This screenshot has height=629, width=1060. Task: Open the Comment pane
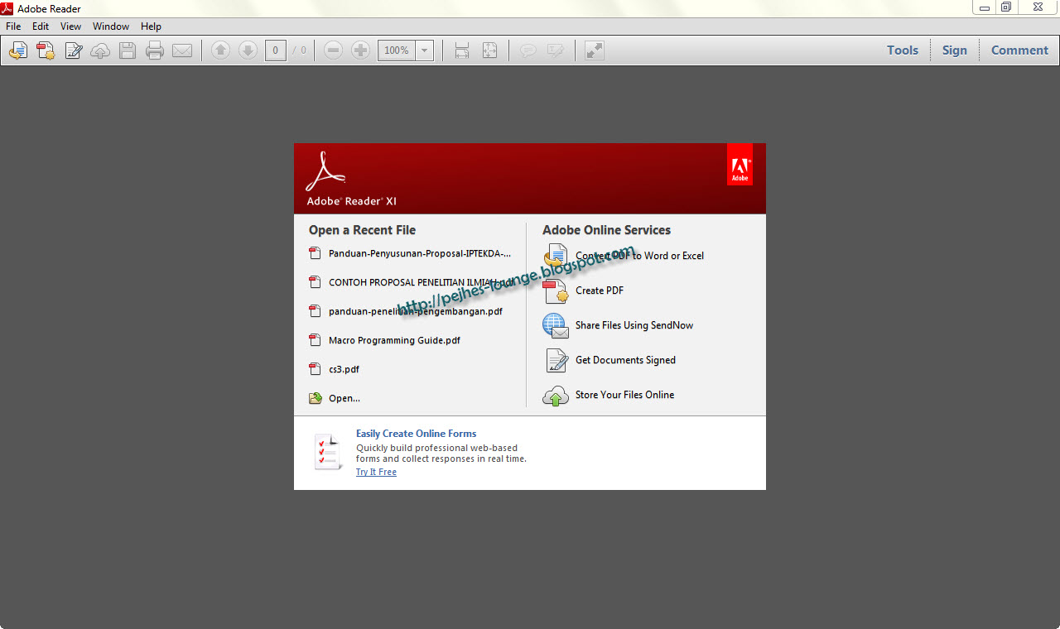1019,50
